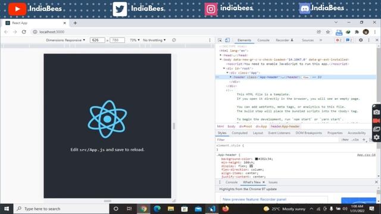Open the Chrome three-dot menu

point(374,32)
